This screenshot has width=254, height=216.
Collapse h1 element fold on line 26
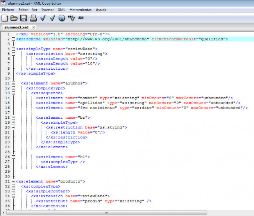[x=13, y=157]
